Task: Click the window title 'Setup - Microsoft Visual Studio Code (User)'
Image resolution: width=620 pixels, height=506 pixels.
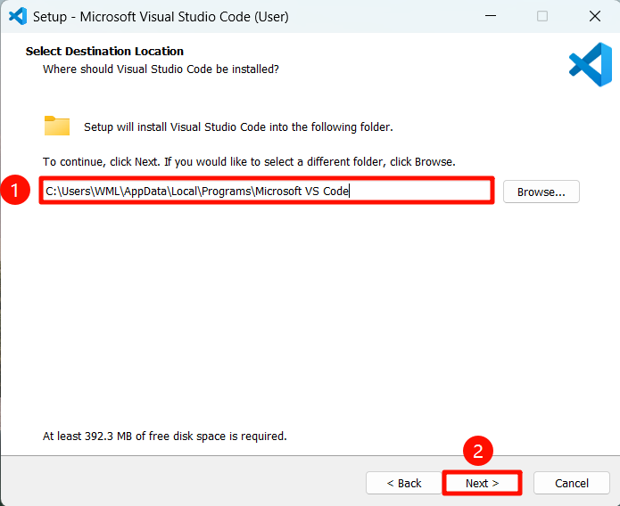Action: 161,17
